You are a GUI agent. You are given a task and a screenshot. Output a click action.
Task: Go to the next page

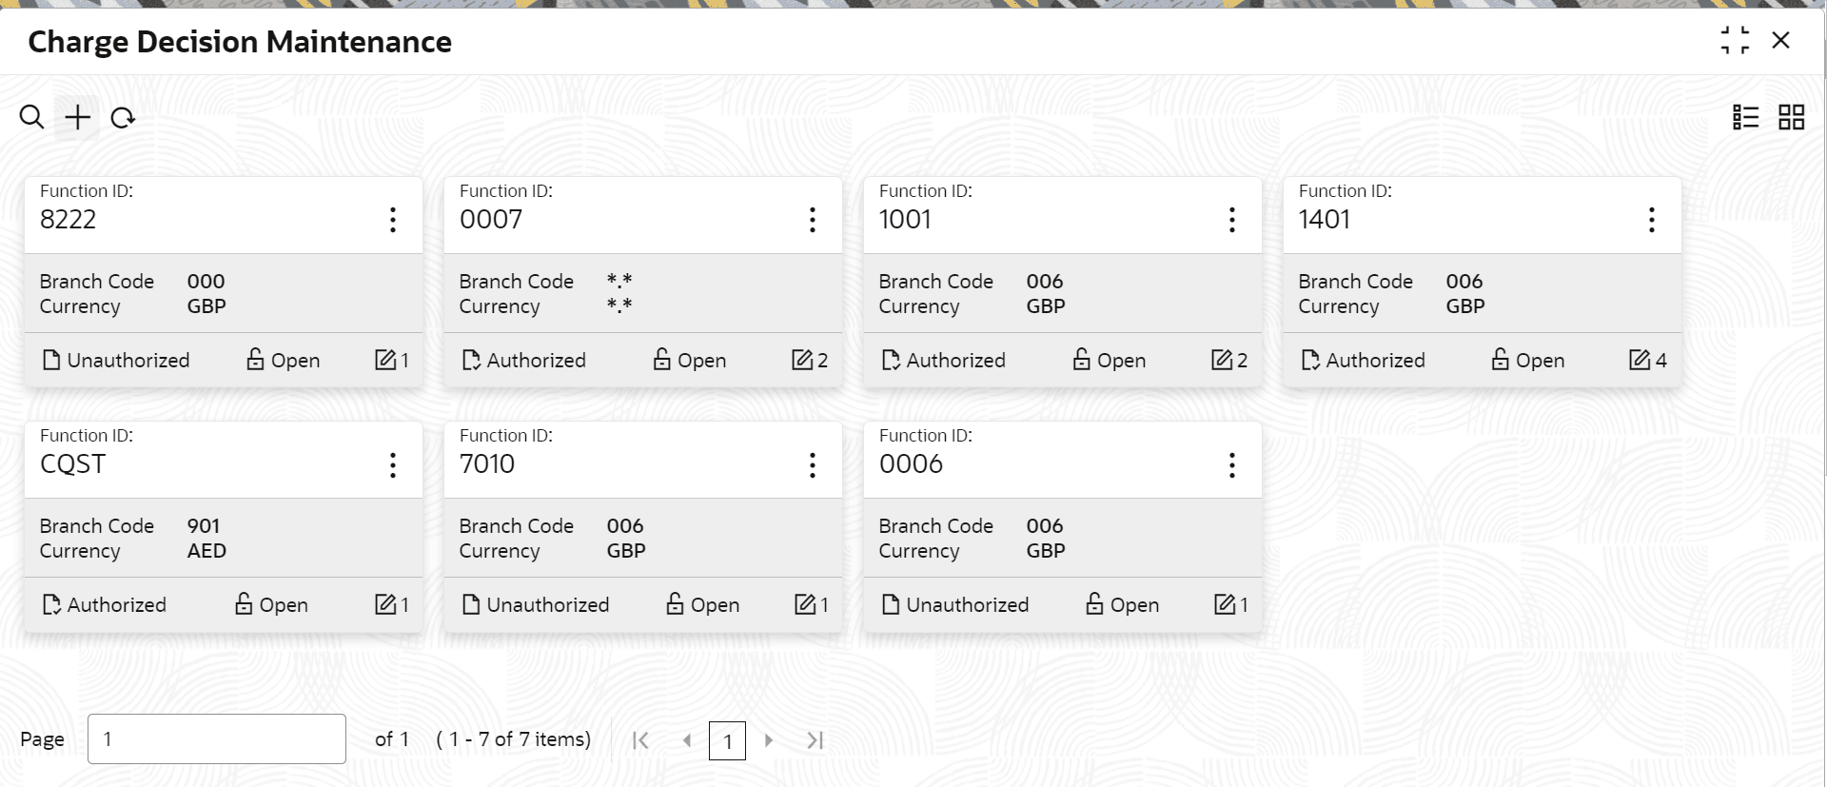[769, 740]
